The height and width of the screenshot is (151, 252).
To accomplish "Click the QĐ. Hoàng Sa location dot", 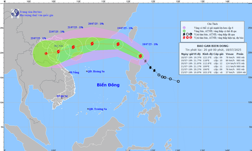I will coord(87,71).
